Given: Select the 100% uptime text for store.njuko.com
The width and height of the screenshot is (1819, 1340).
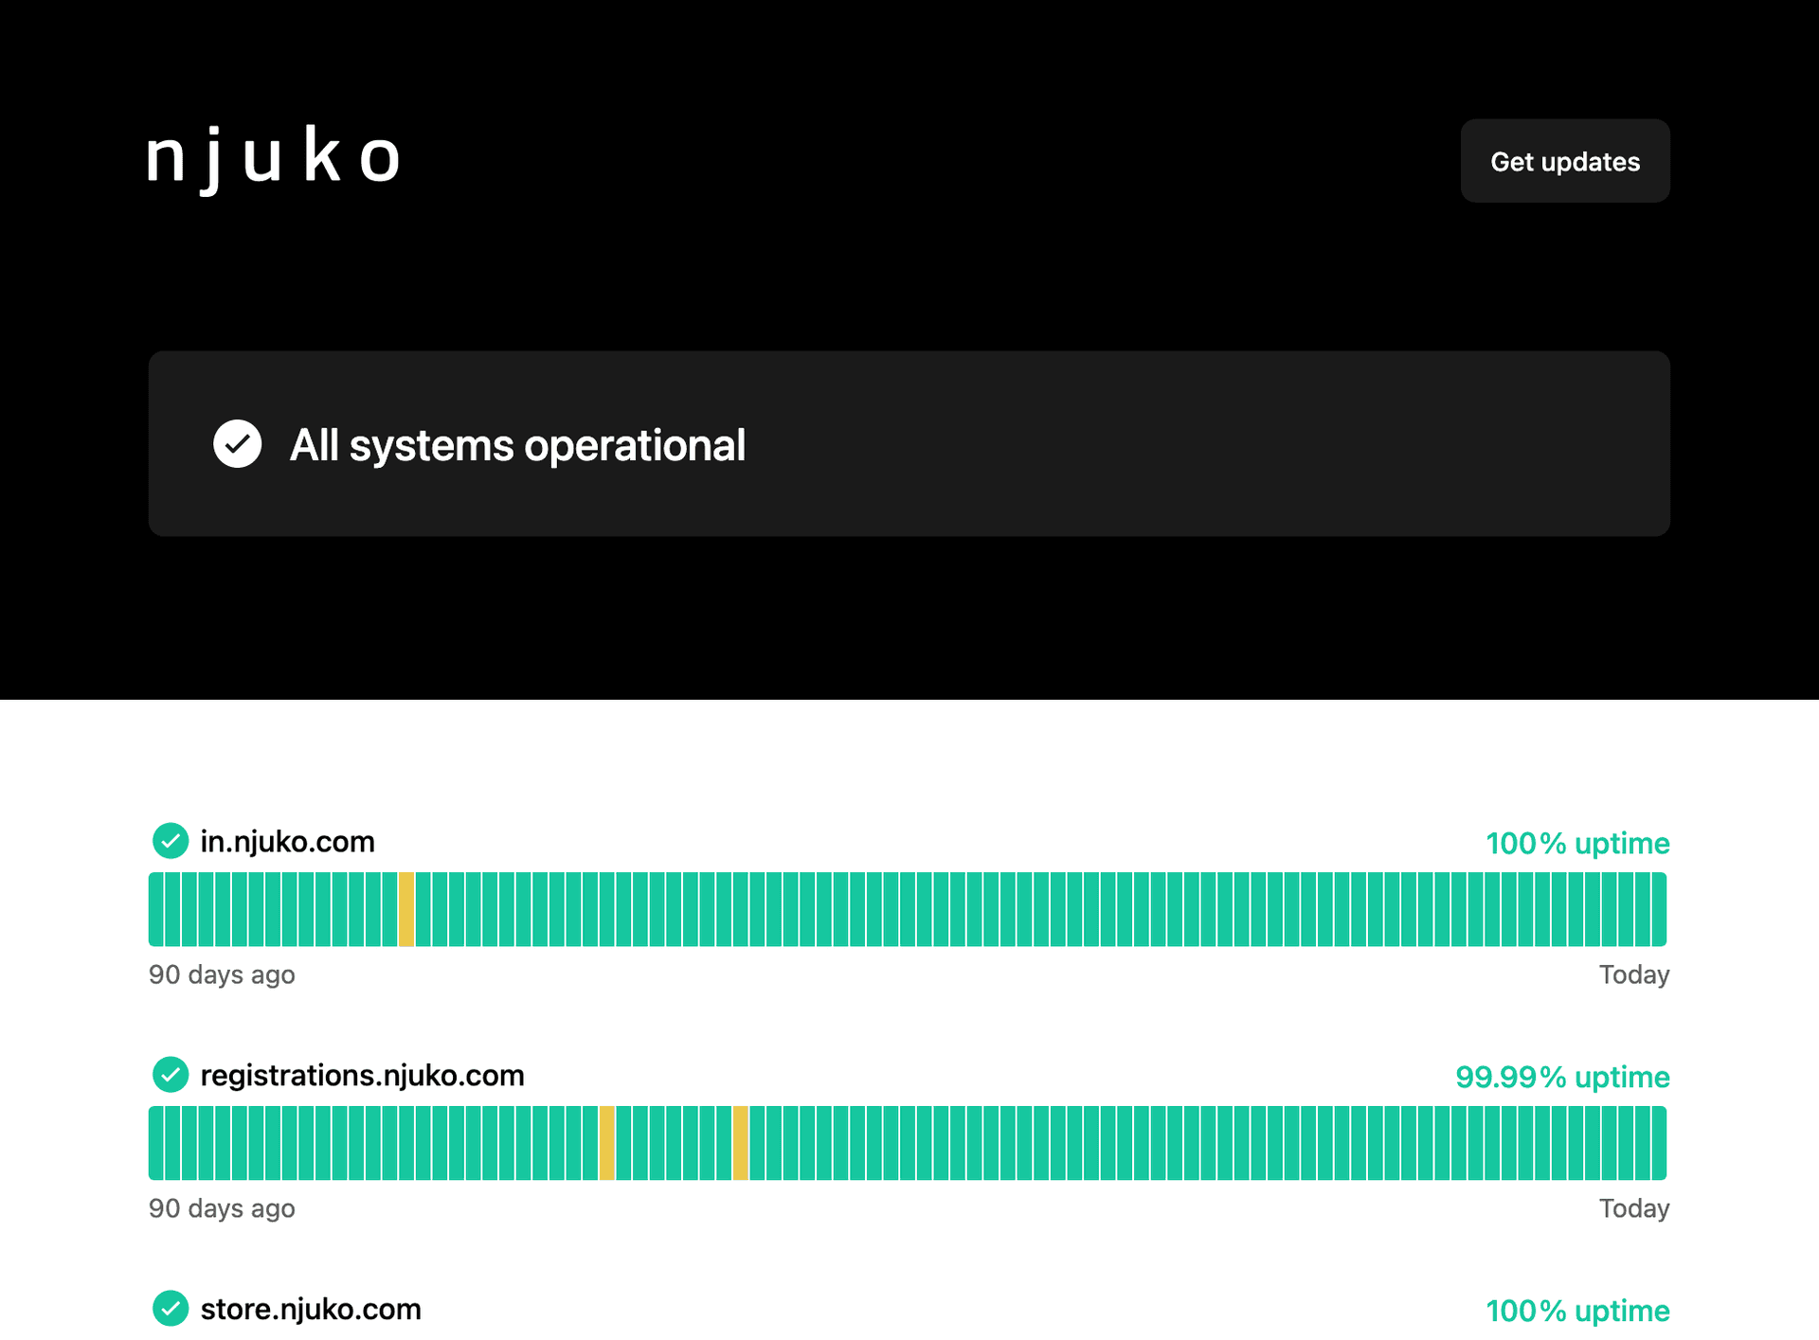Looking at the screenshot, I should coord(1577,1311).
